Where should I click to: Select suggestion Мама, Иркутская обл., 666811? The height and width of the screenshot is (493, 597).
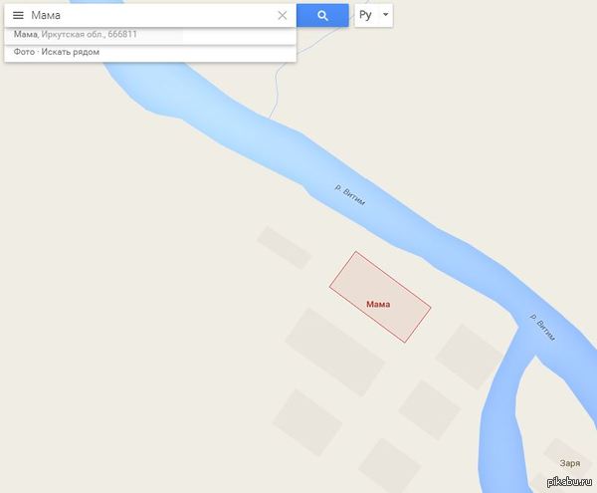150,35
